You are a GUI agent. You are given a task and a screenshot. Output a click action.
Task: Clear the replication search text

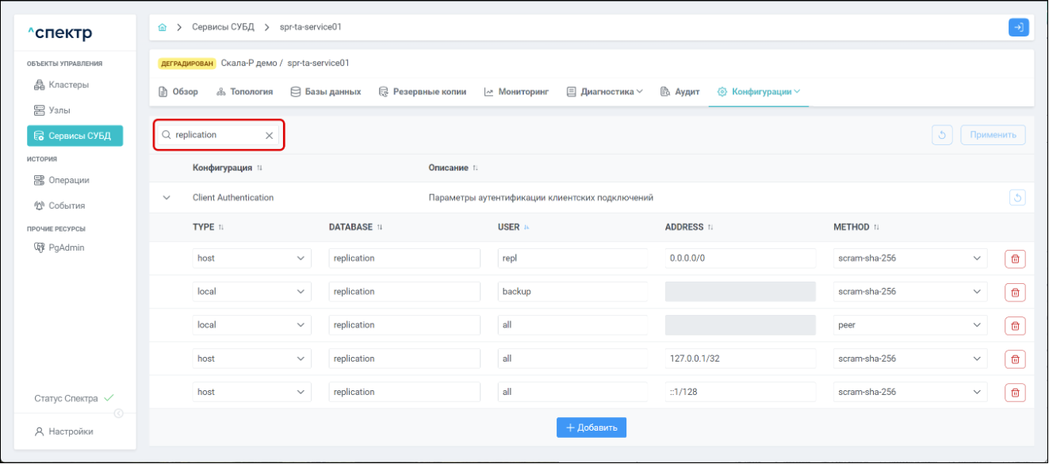(x=269, y=136)
